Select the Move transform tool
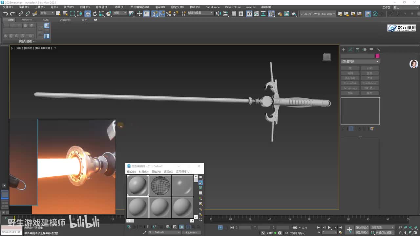Screen dimensions: 420x236 click(88, 13)
